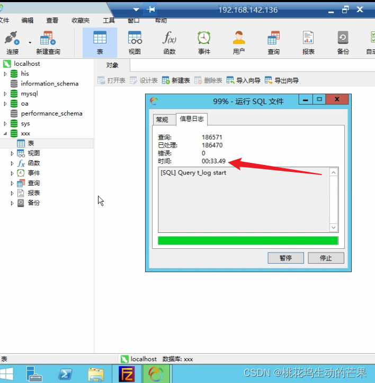
Task: Click the mysql database icon
Action: [x=14, y=93]
